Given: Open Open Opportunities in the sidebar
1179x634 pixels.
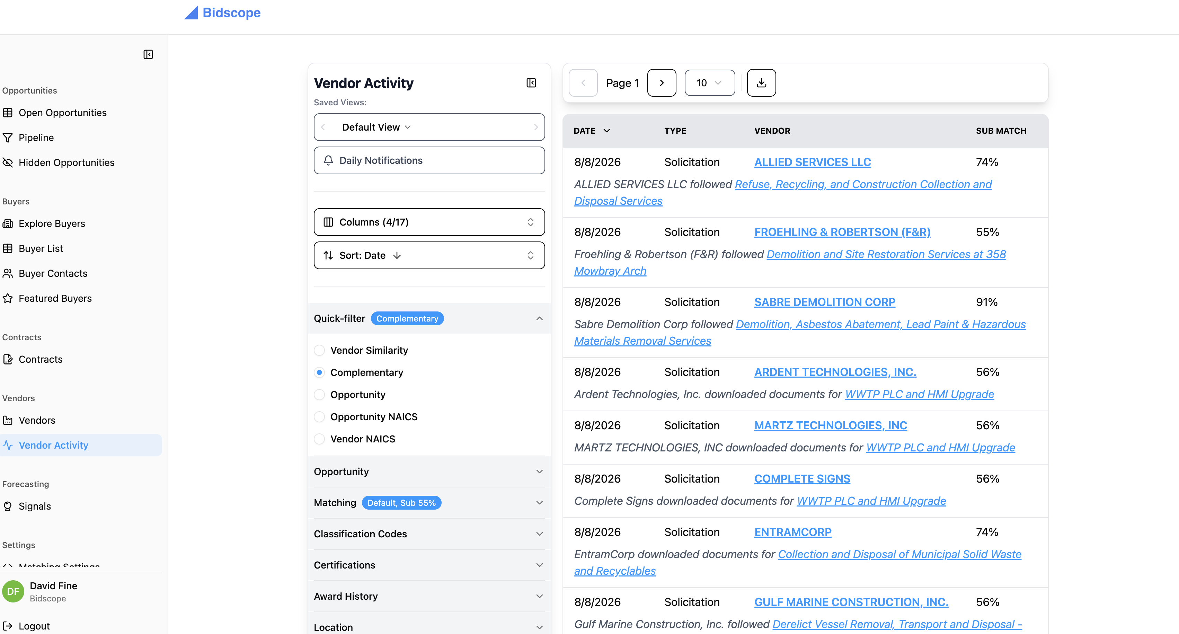Looking at the screenshot, I should (x=62, y=113).
